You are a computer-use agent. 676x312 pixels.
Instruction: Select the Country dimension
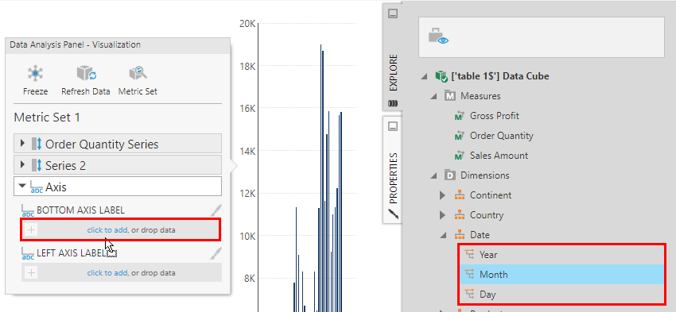click(487, 214)
